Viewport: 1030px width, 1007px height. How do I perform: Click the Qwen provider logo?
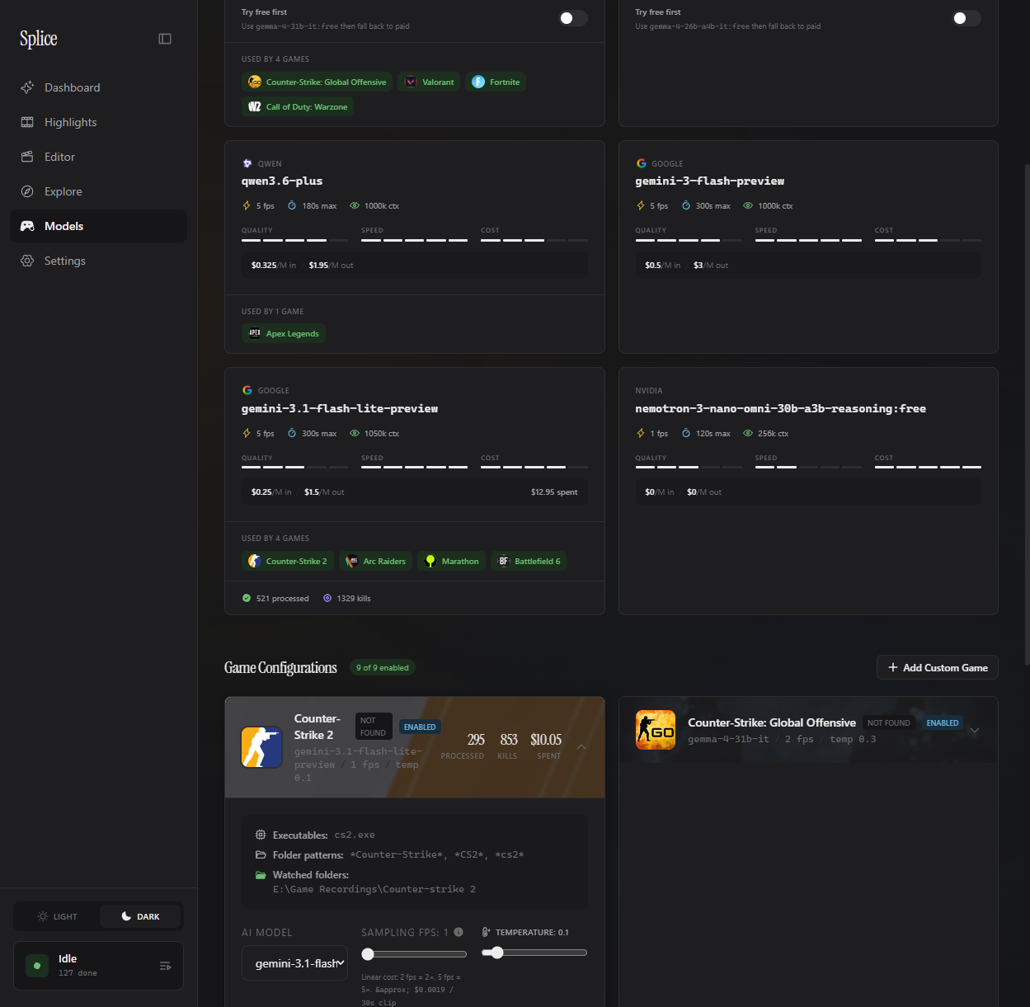(247, 163)
